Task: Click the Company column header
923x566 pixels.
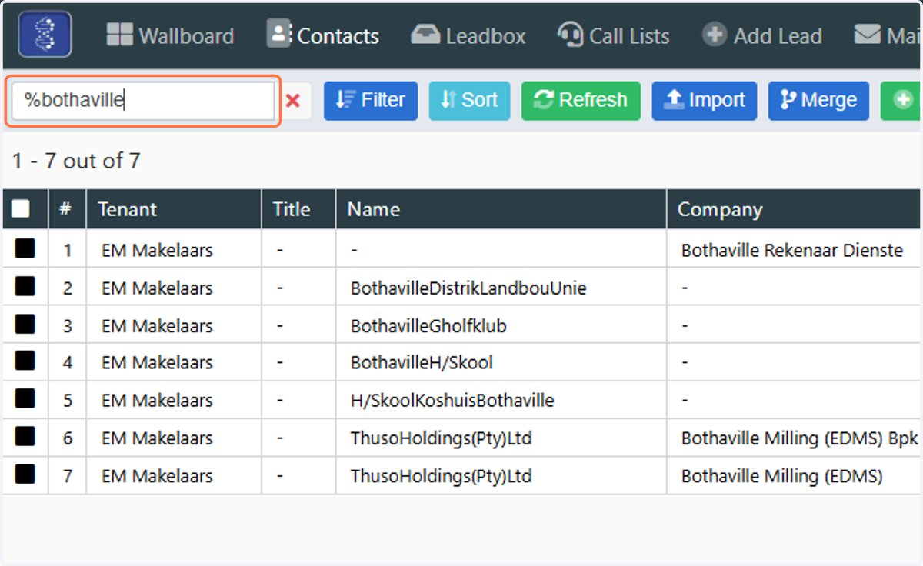Action: click(795, 209)
